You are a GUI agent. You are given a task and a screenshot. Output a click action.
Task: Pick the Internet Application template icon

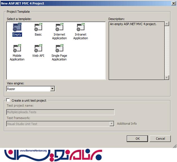tap(59, 27)
